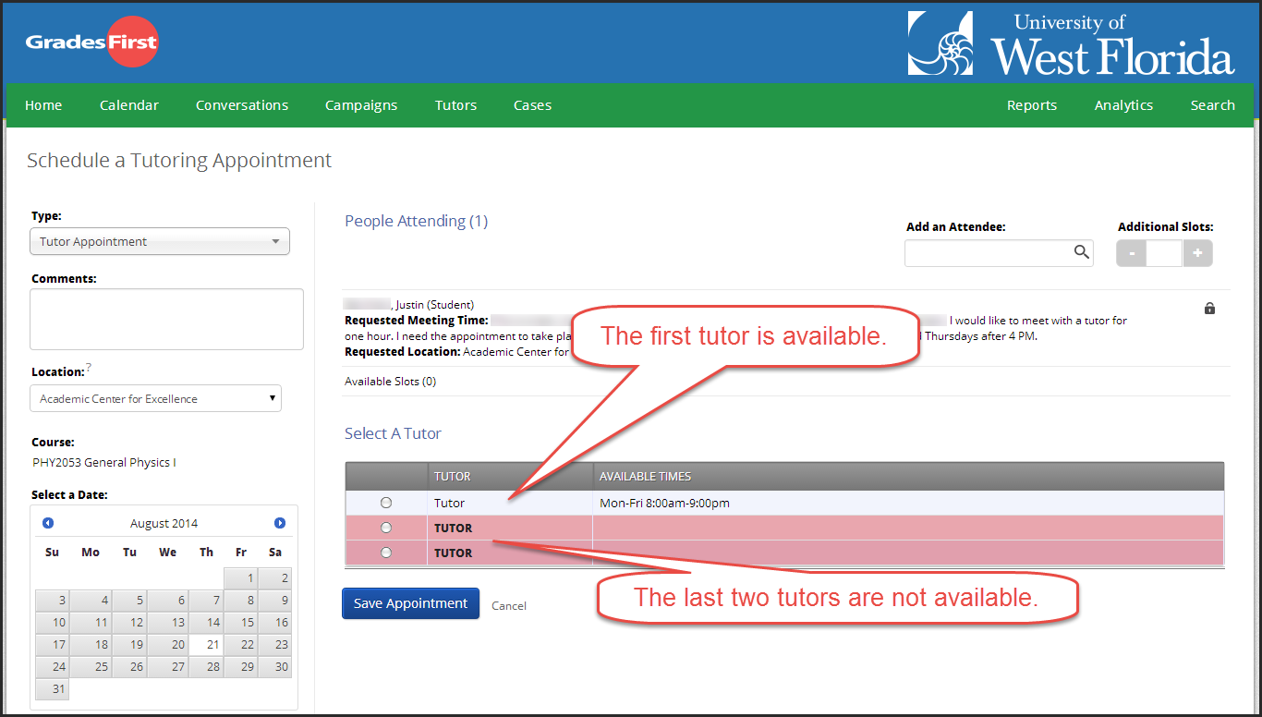Open Tutors in the navigation bar
Screen dimensions: 1262x717
456,105
